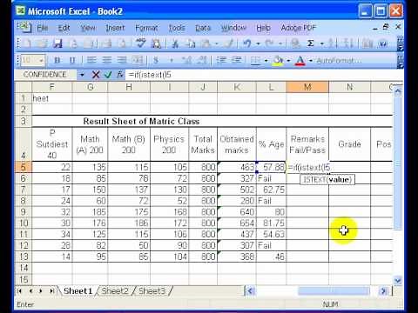Click the AutoSum sigma icon
Image resolution: width=418 pixels, height=313 pixels.
310,43
